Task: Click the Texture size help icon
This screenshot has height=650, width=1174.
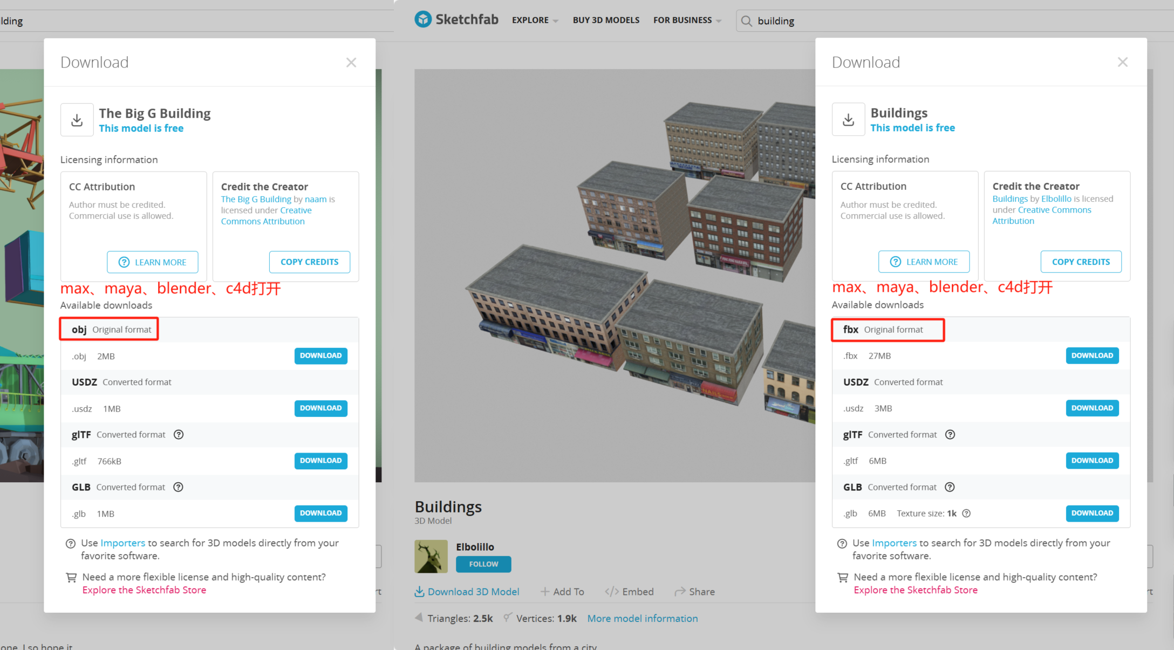Action: [966, 514]
